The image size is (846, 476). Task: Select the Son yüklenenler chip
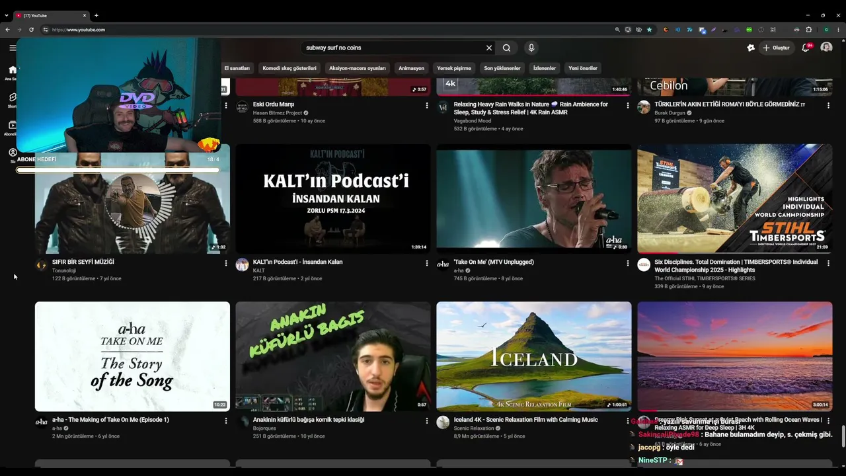(502, 68)
